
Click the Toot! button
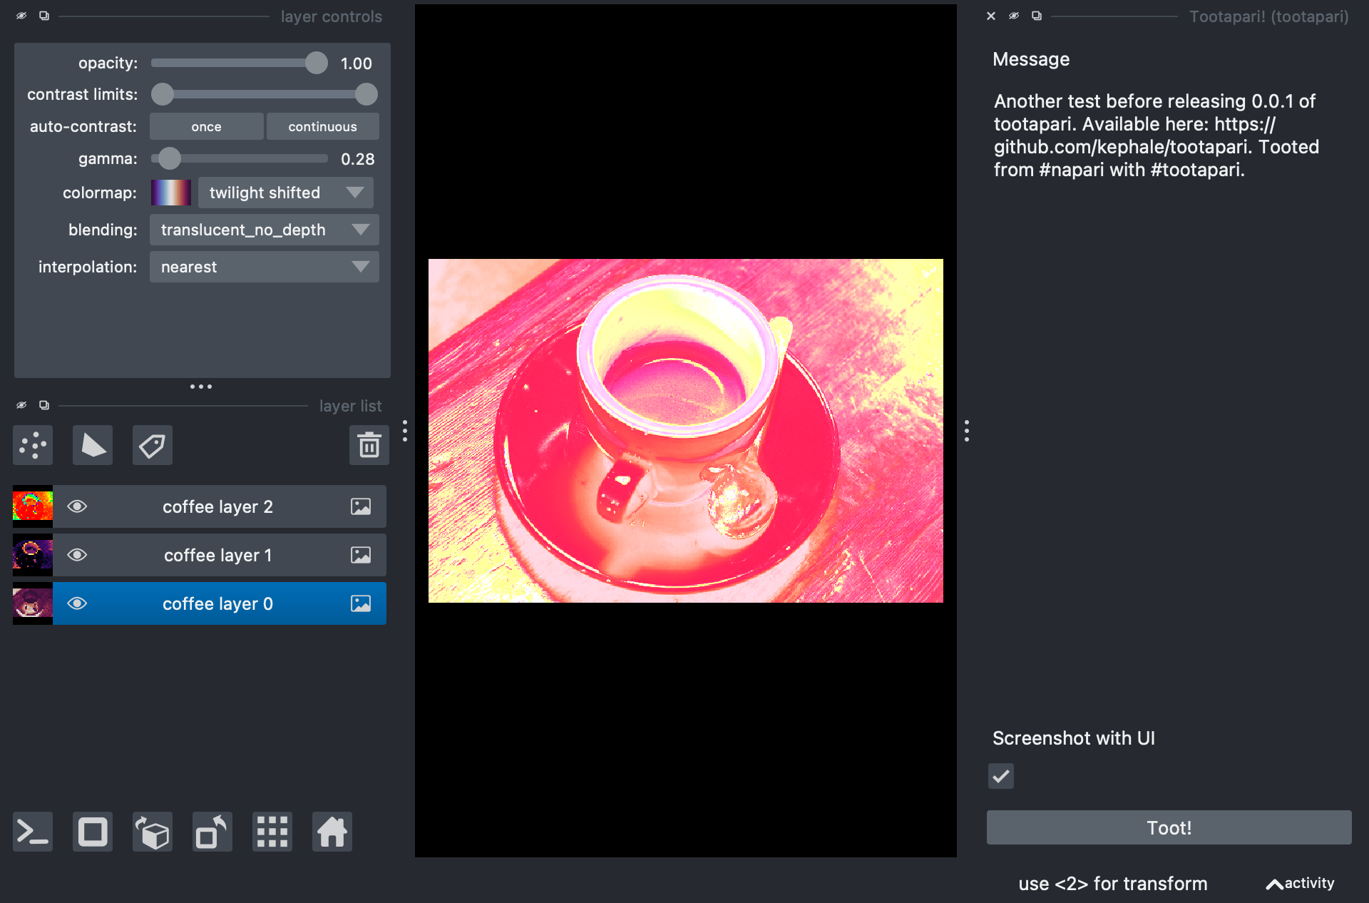coord(1169,827)
